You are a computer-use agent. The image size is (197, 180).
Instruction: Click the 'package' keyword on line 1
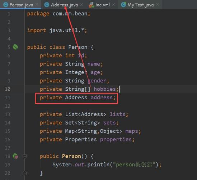(x=38, y=14)
